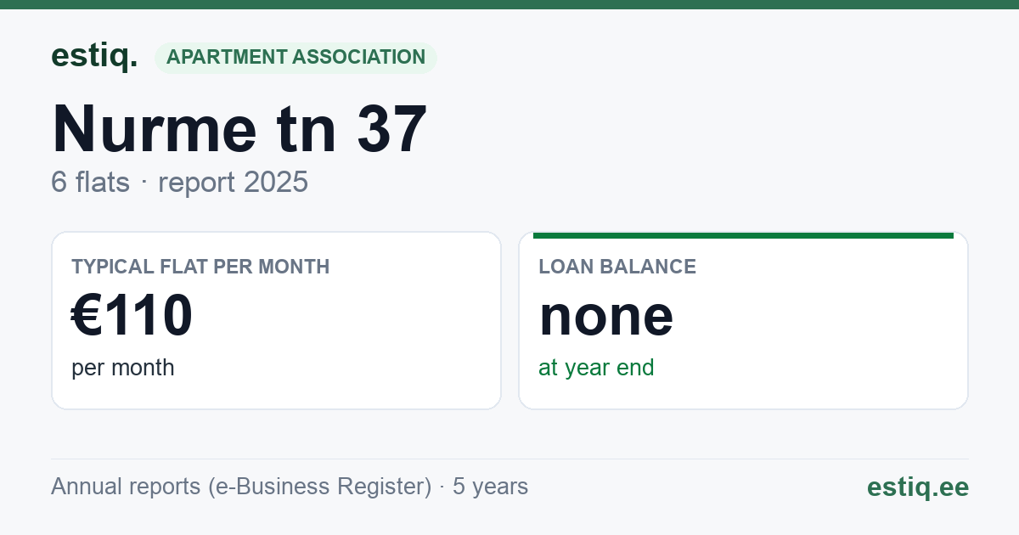Click green accent bar atop Loan Balance card

[743, 235]
